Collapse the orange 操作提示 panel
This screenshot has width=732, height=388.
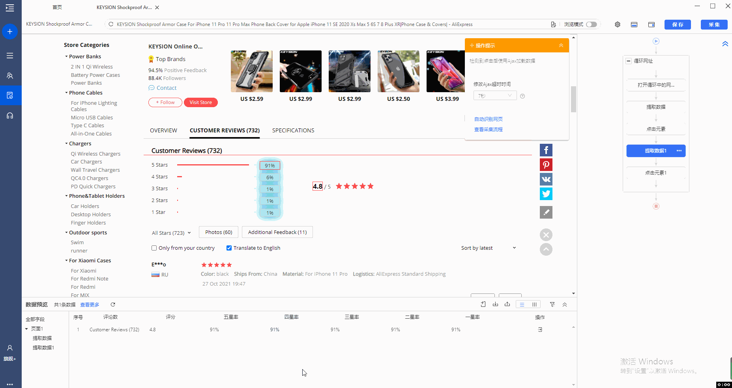tap(561, 46)
